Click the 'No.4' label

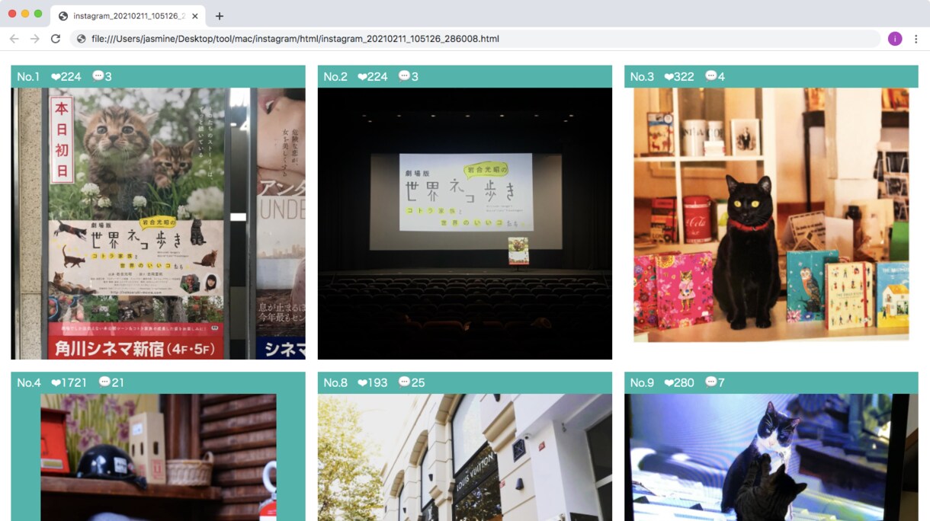(x=29, y=383)
